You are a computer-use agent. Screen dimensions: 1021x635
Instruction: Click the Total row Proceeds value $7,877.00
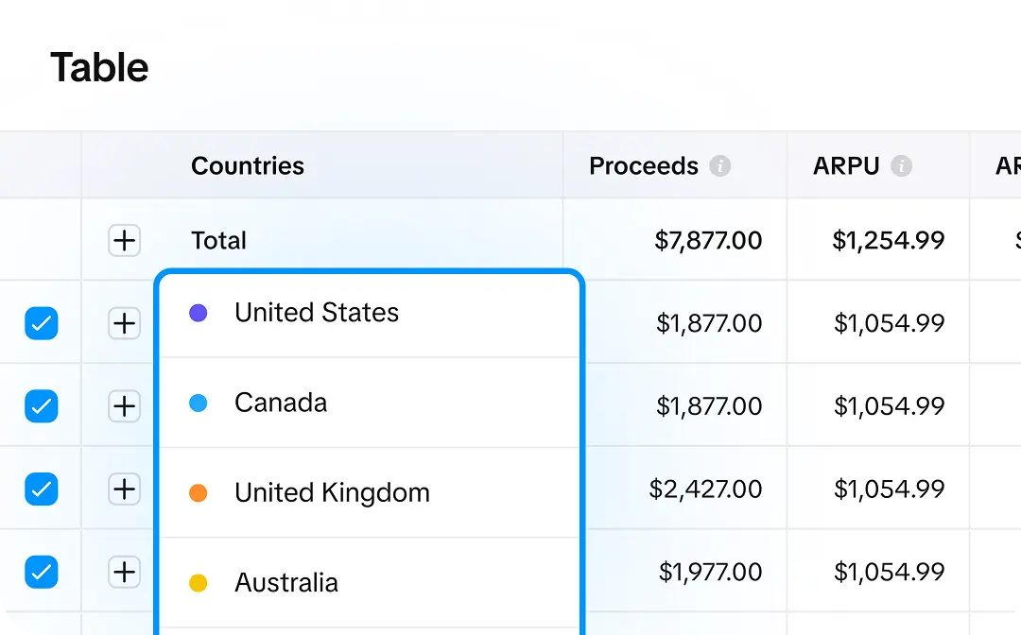pos(710,240)
